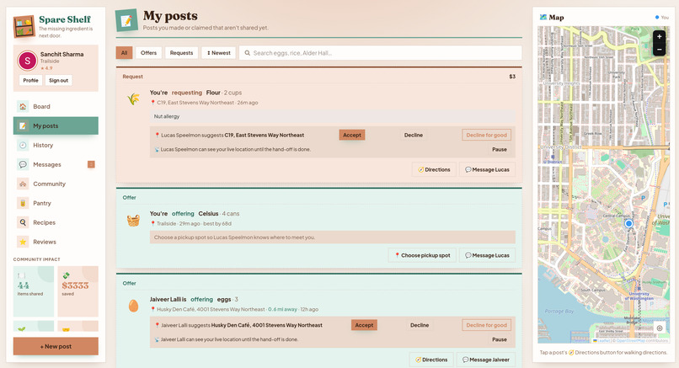Click the flour wheat icon

click(133, 99)
